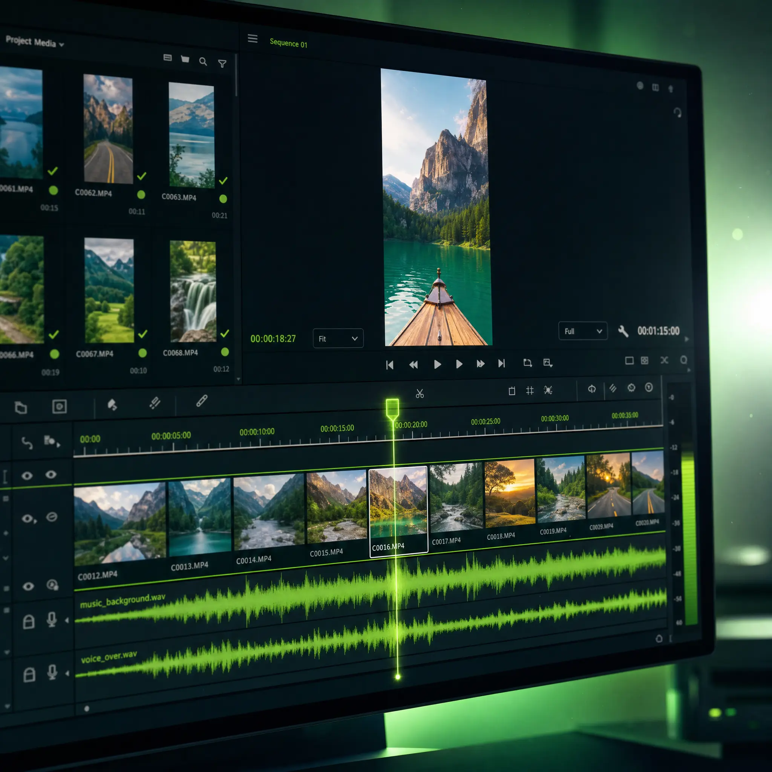The height and width of the screenshot is (772, 772).
Task: Click the rewind button under preview
Action: [414, 365]
